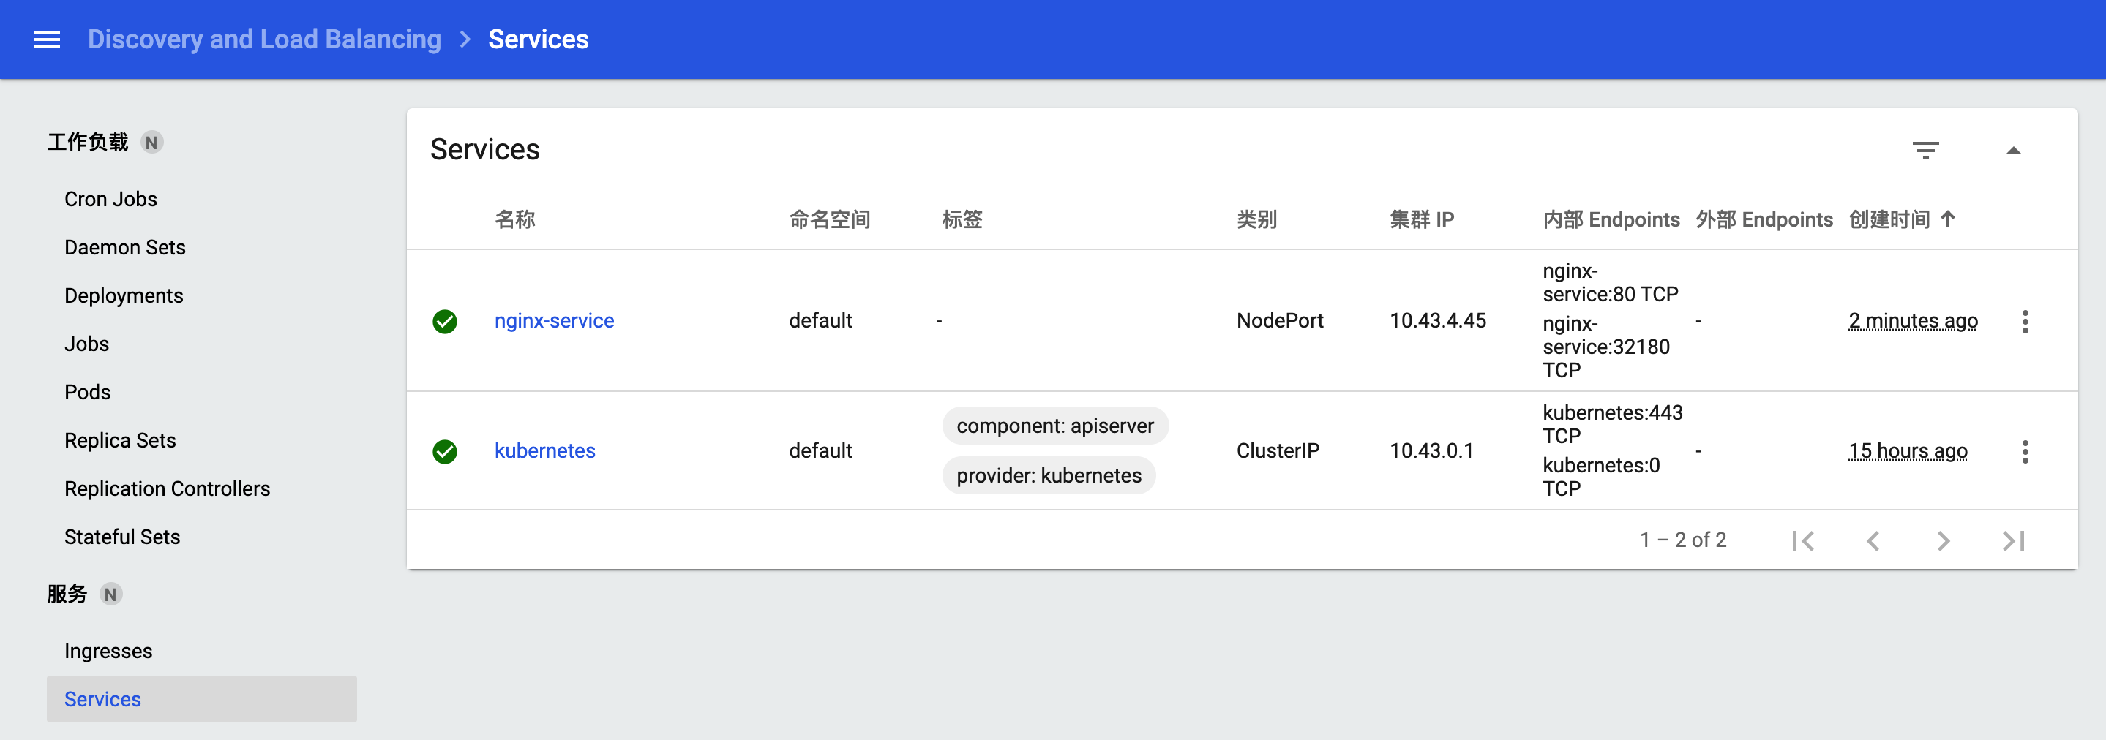Image resolution: width=2106 pixels, height=740 pixels.
Task: Click the kubernetes:443 TCP endpoint
Action: pos(1612,424)
